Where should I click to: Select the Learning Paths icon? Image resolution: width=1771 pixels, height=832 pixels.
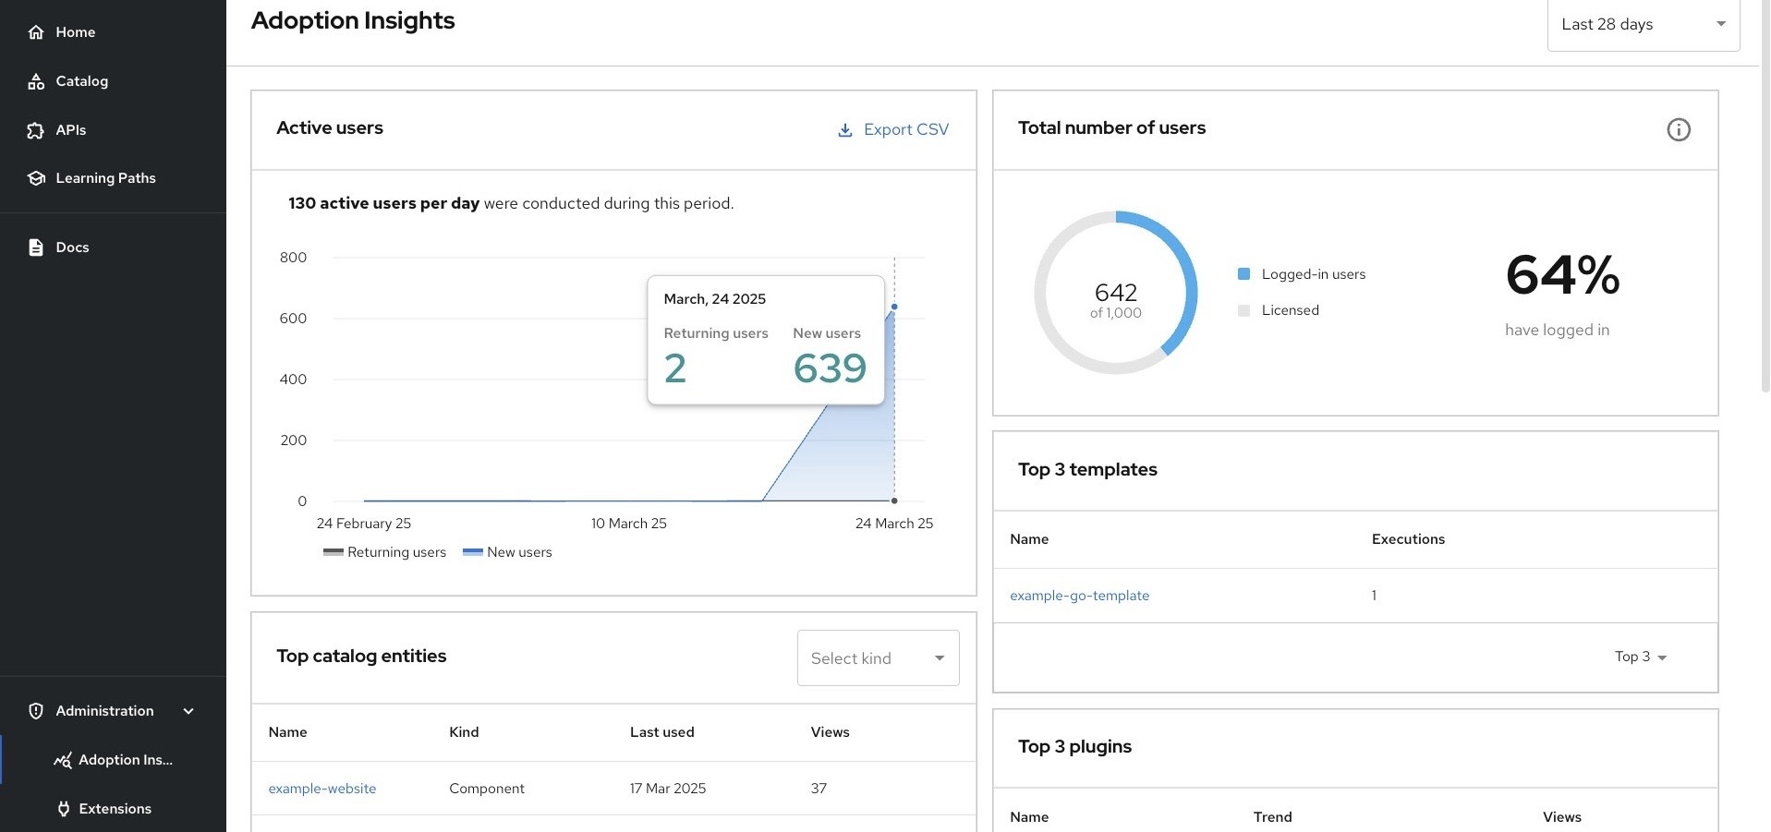[x=35, y=177]
